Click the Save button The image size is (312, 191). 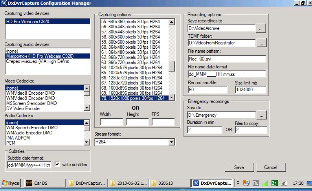(239, 167)
